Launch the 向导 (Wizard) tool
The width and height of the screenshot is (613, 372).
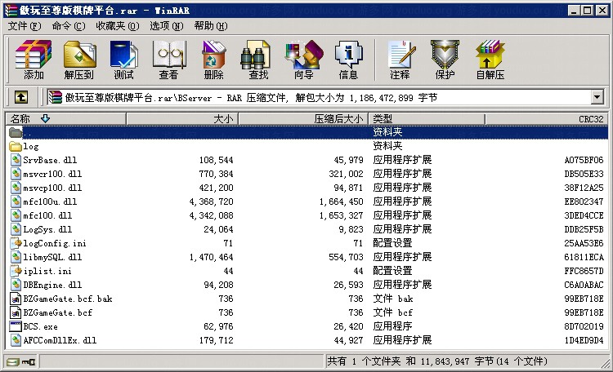pyautogui.click(x=303, y=60)
